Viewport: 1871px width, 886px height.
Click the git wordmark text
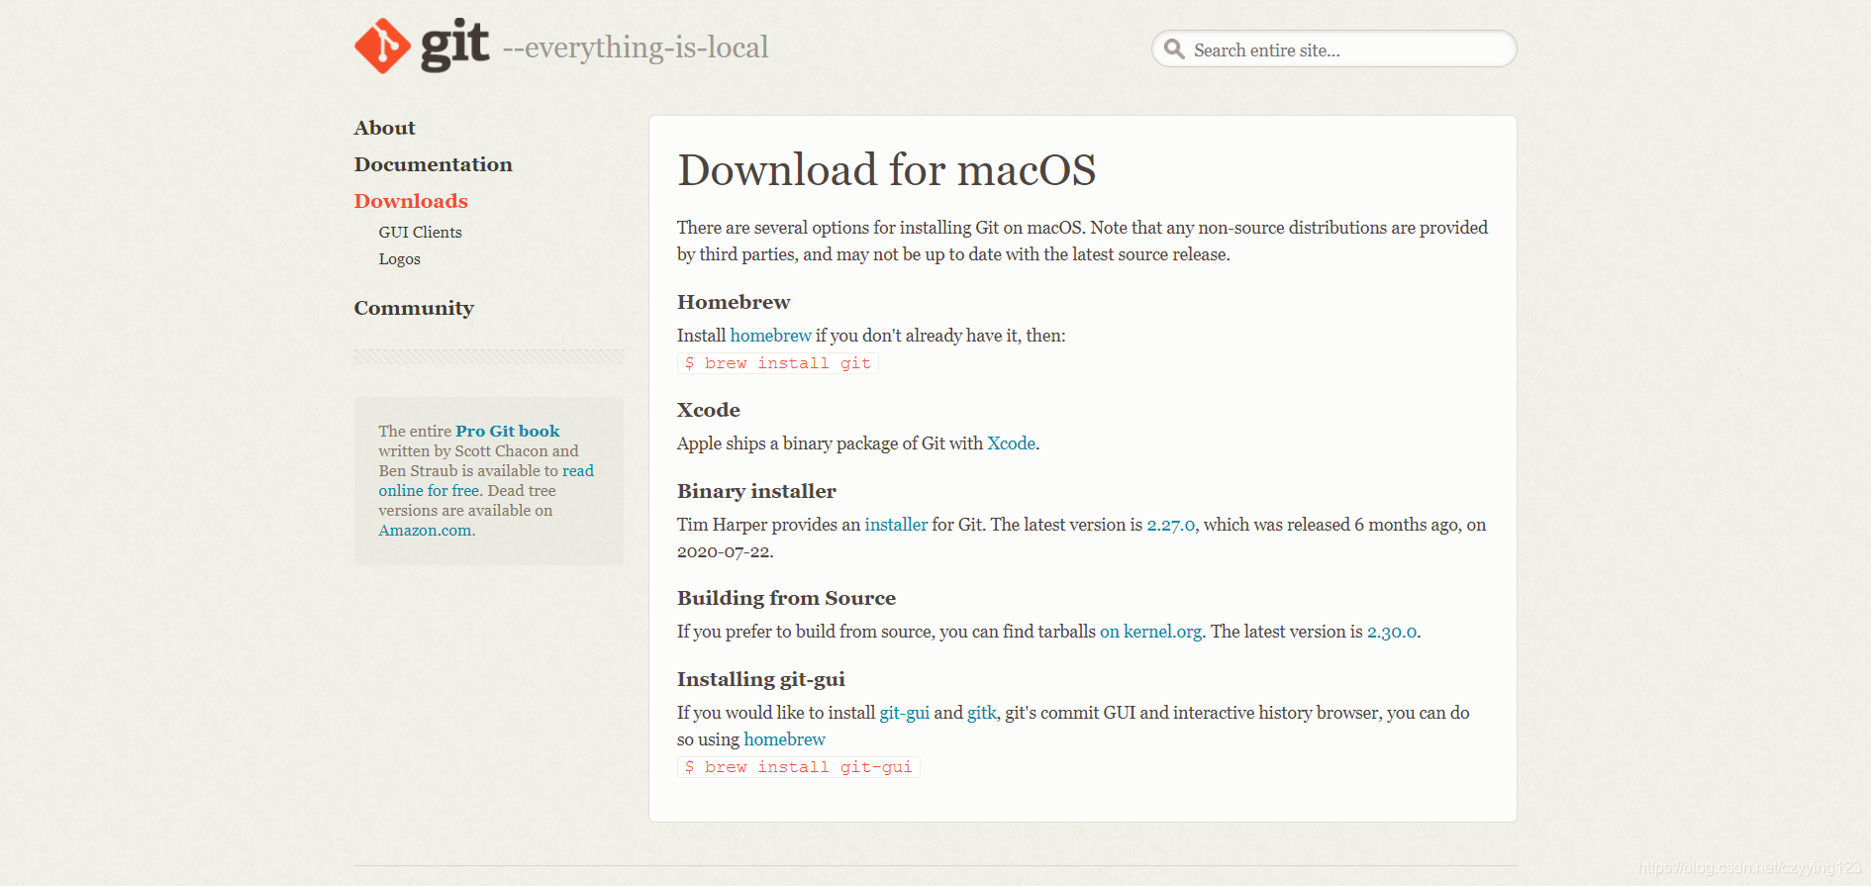pyautogui.click(x=455, y=46)
